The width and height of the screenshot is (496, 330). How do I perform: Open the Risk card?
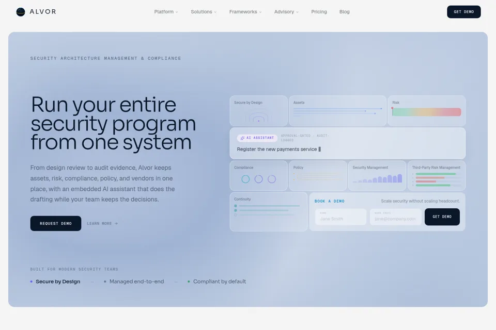pos(426,111)
